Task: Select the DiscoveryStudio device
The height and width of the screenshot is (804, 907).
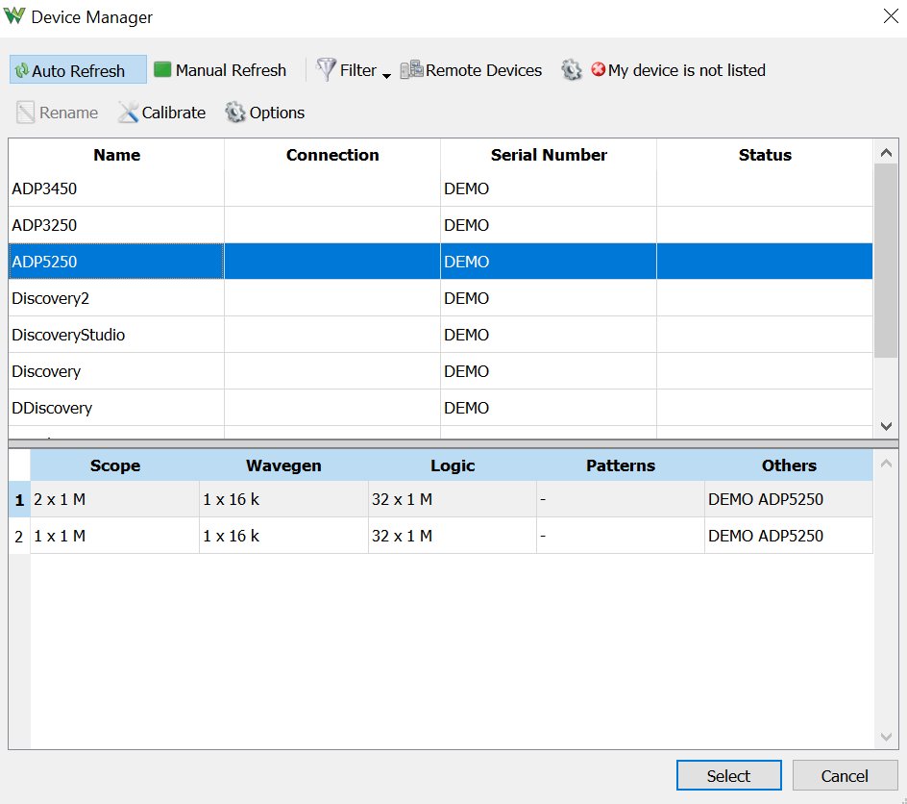Action: click(441, 335)
